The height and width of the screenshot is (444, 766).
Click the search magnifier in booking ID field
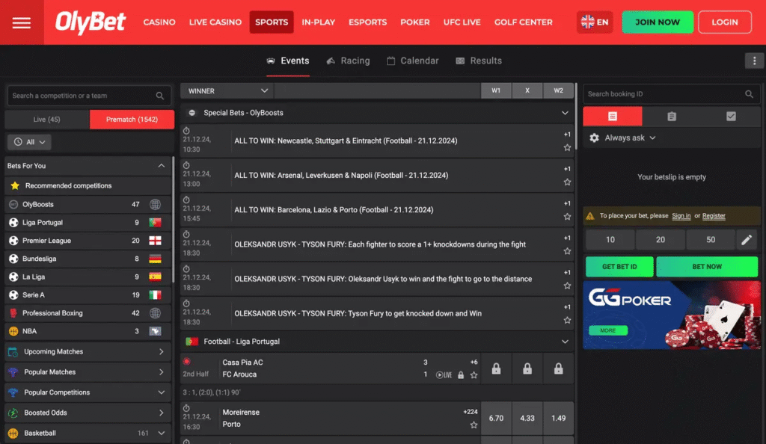(x=749, y=94)
